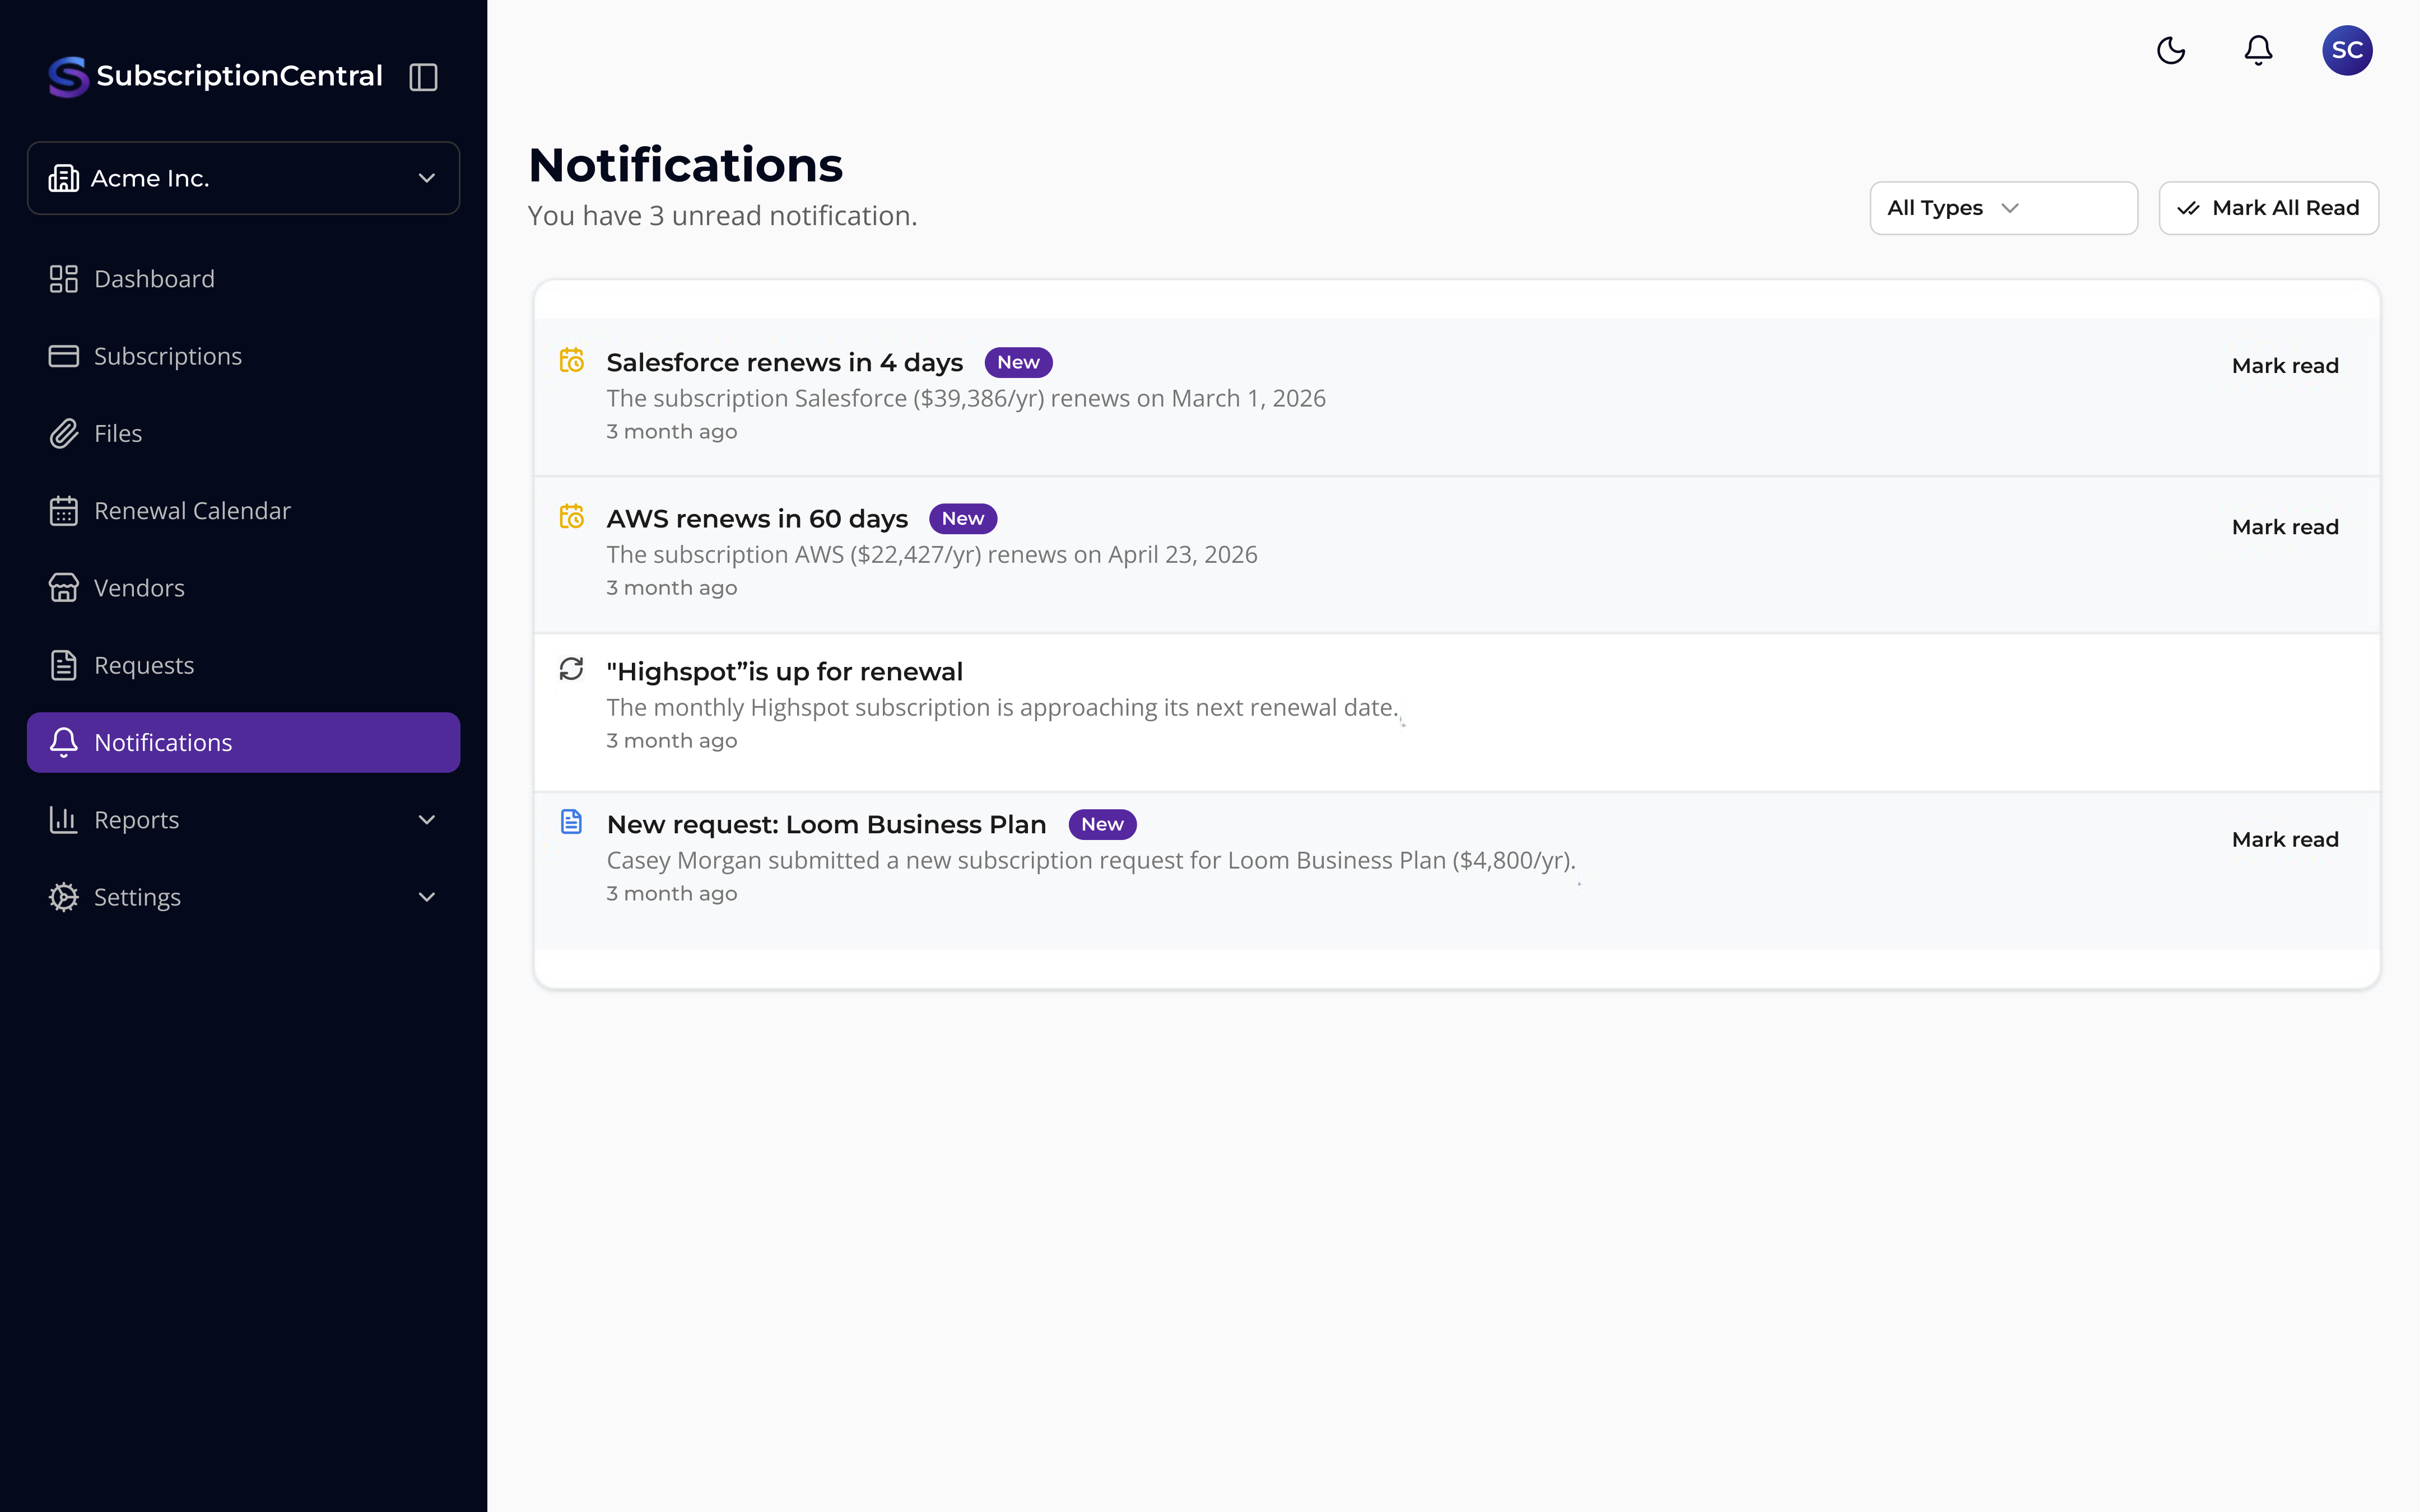The image size is (2420, 1512).
Task: Click the Files paperclip icon
Action: click(64, 433)
